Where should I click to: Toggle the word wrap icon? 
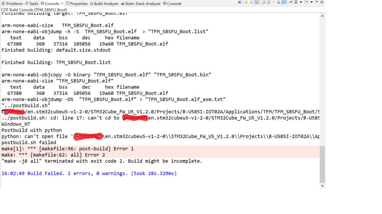tap(273, 2)
